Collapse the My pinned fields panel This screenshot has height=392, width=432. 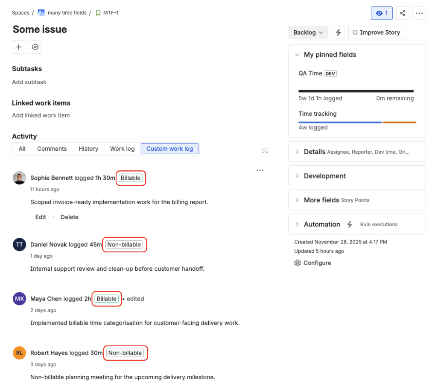[x=297, y=55]
